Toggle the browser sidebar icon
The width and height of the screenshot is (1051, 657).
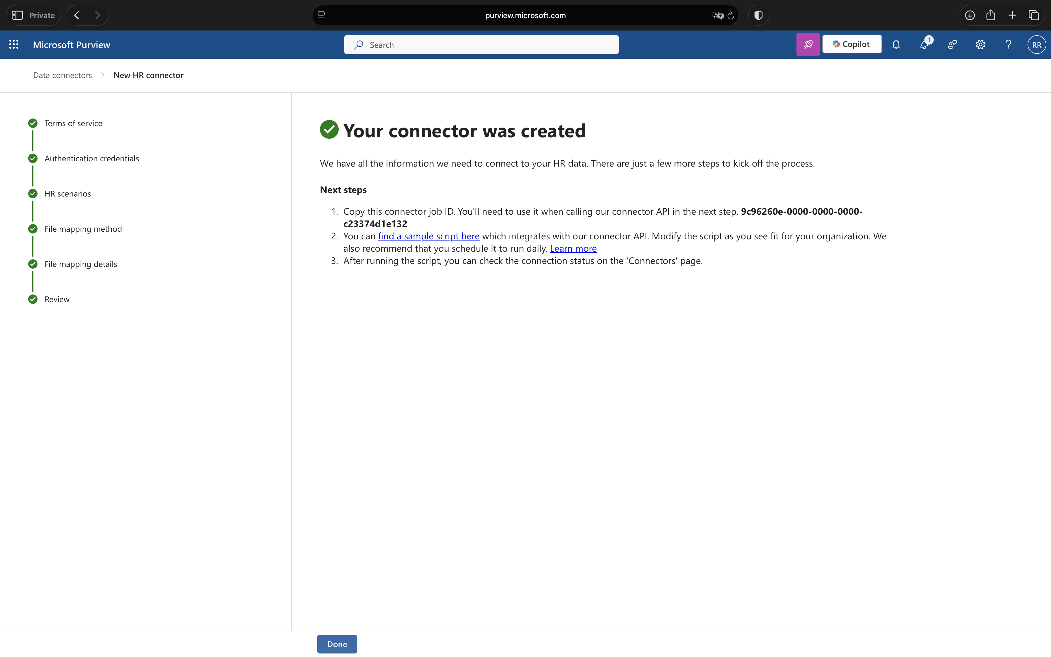pos(17,15)
